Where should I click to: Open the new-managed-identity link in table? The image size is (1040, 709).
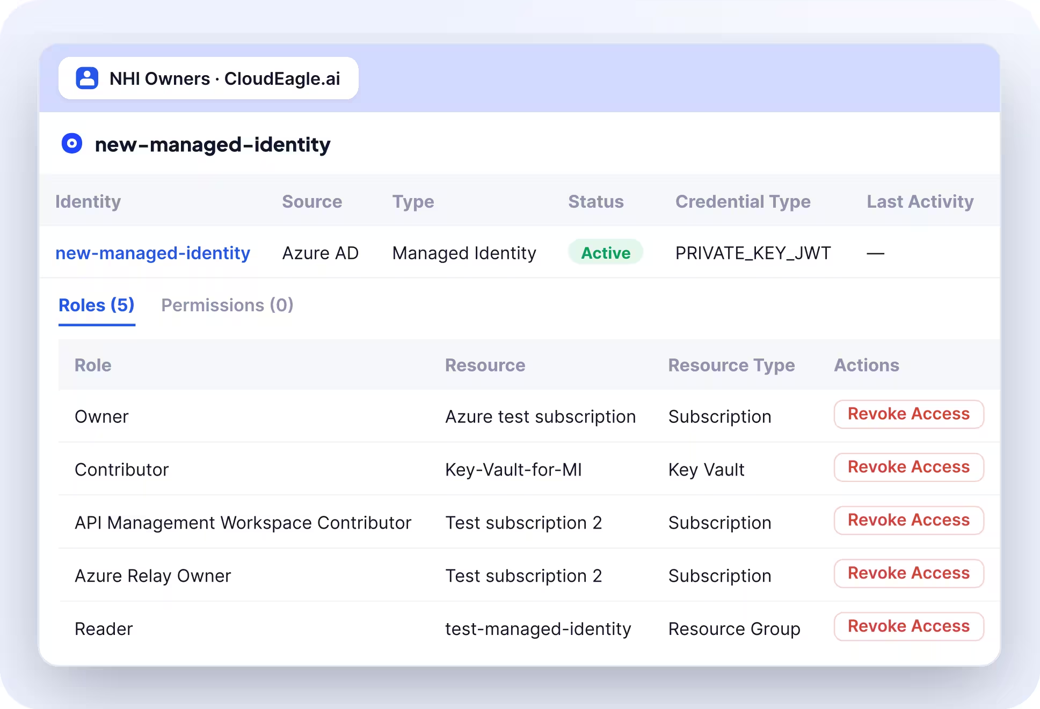153,253
